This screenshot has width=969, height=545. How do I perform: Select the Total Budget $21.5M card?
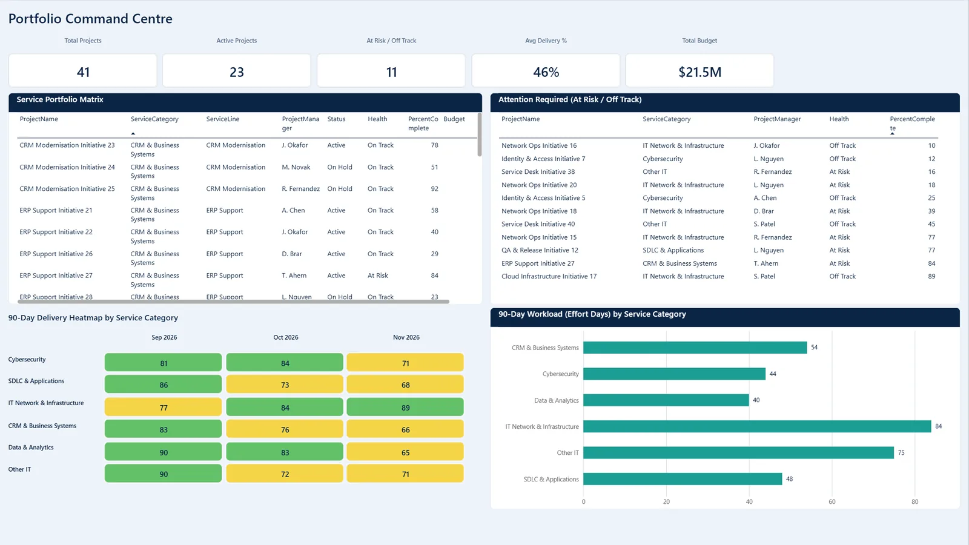pyautogui.click(x=699, y=71)
